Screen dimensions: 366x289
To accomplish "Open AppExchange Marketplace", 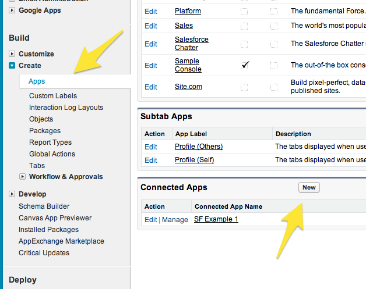I will [61, 241].
